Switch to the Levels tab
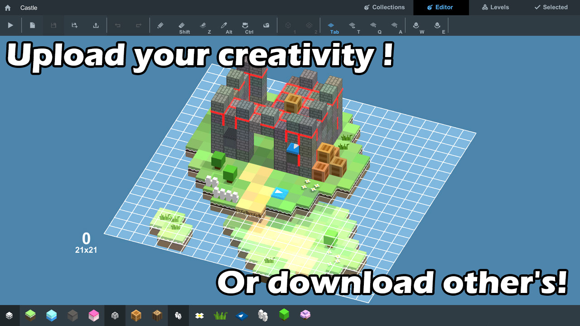 pos(495,7)
